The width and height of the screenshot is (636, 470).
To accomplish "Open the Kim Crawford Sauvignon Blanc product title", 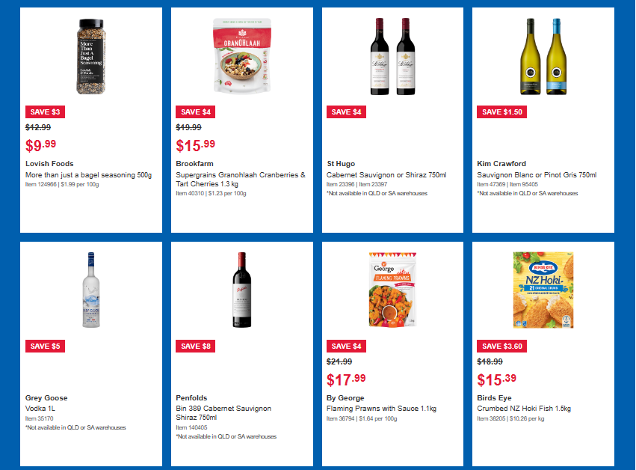I will pyautogui.click(x=537, y=175).
